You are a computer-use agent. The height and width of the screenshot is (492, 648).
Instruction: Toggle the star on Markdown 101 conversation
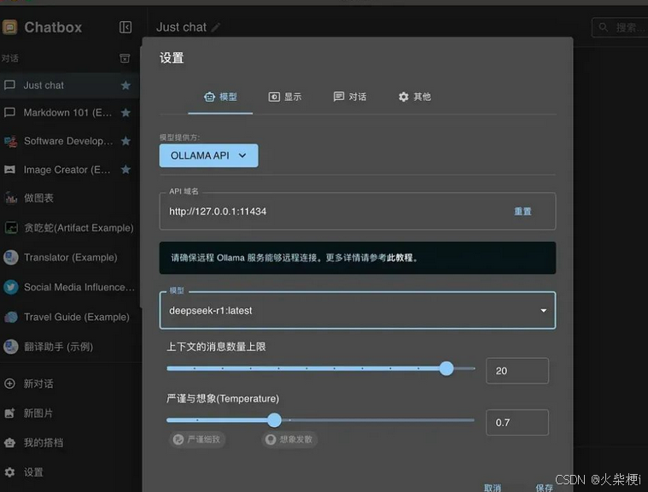(126, 113)
